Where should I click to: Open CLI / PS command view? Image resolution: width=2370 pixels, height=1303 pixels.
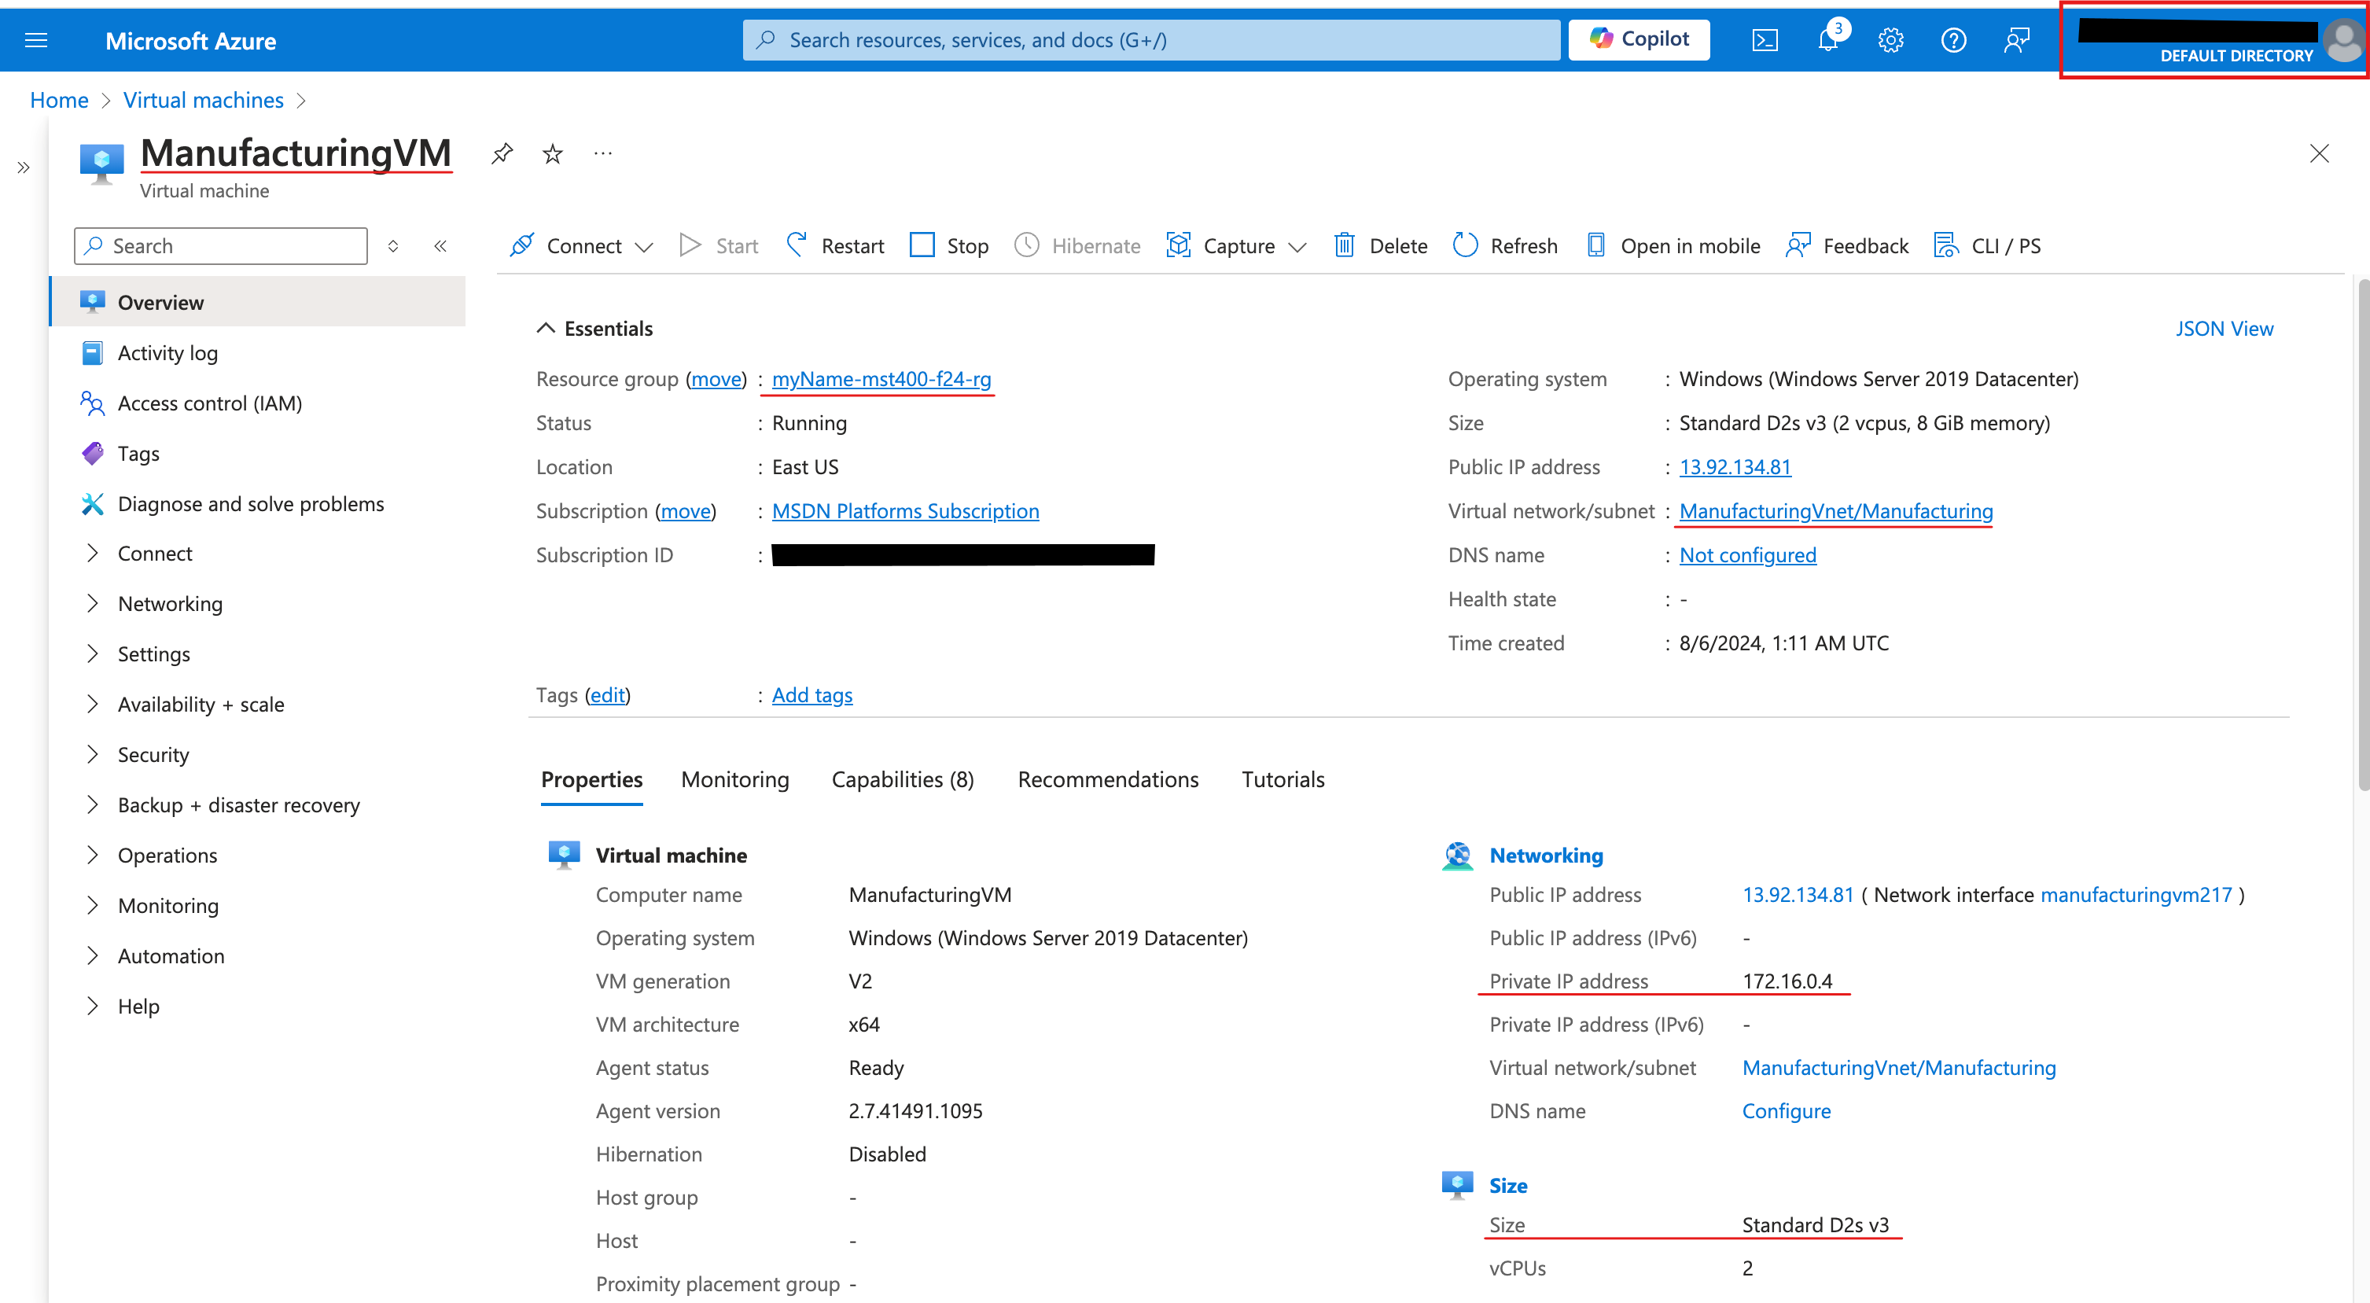pyautogui.click(x=1987, y=245)
